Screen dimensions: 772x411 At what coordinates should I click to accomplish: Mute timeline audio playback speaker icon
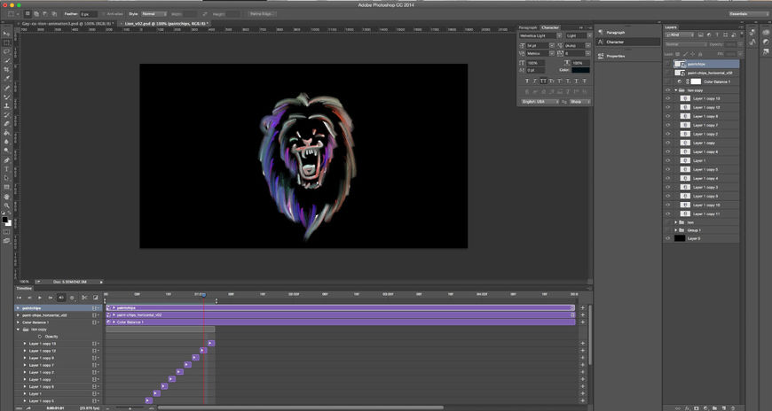(61, 297)
